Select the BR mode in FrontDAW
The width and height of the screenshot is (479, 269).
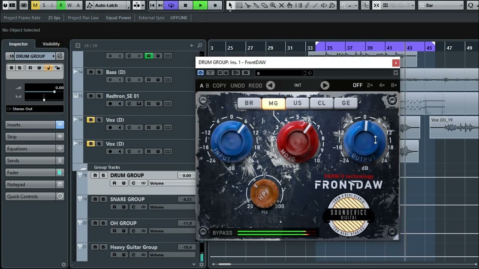tap(249, 103)
